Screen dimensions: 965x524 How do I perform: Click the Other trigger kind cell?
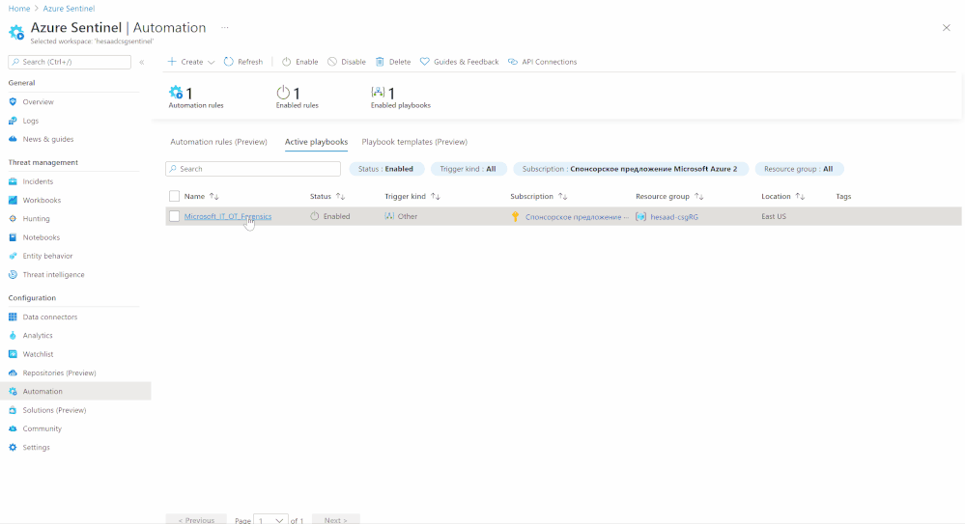point(408,216)
